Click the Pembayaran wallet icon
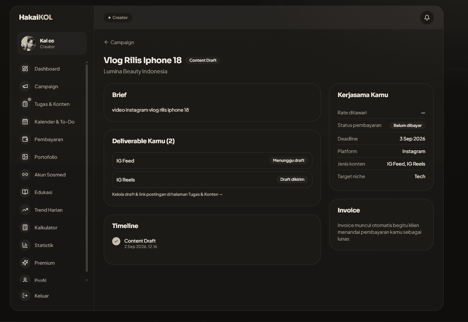Image resolution: width=468 pixels, height=322 pixels. tap(25, 139)
